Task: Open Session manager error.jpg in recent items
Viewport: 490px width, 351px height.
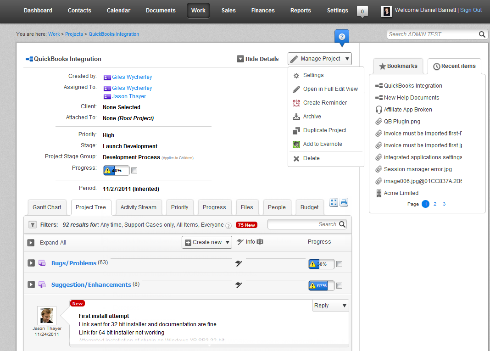Action: coord(418,169)
